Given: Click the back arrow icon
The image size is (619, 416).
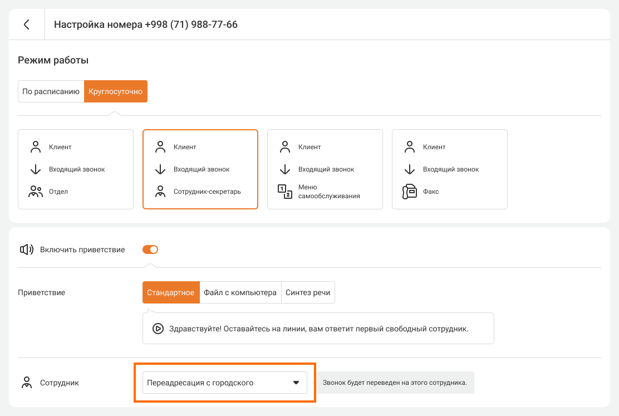Looking at the screenshot, I should coord(26,25).
